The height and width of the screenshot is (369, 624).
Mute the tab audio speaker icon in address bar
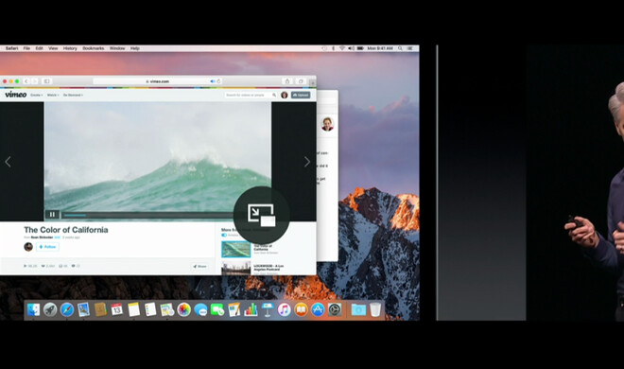[213, 81]
